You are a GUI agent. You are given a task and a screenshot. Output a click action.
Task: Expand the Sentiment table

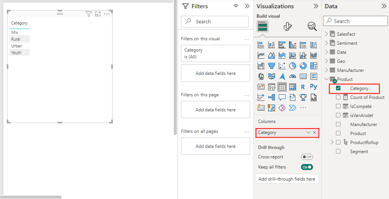(326, 43)
